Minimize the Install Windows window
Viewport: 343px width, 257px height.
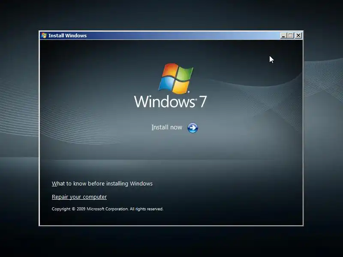(283, 36)
